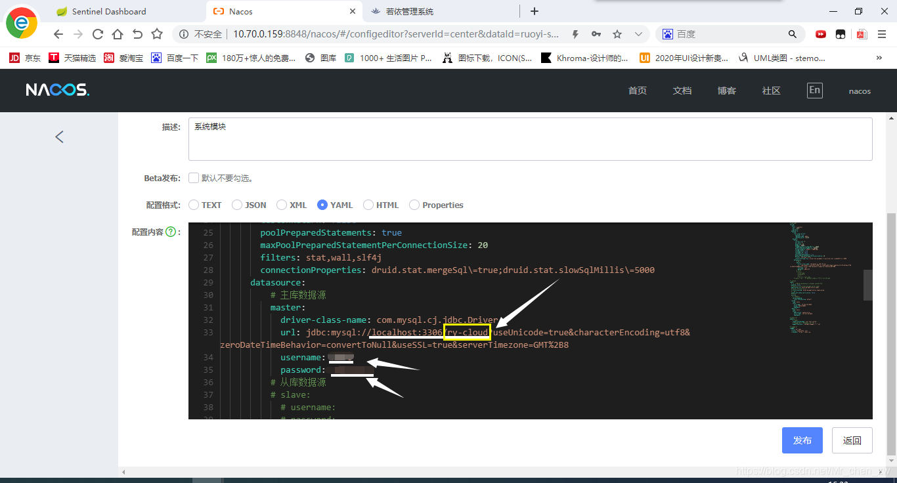Open the nacos user menu
Image resolution: width=897 pixels, height=483 pixels.
click(x=860, y=91)
